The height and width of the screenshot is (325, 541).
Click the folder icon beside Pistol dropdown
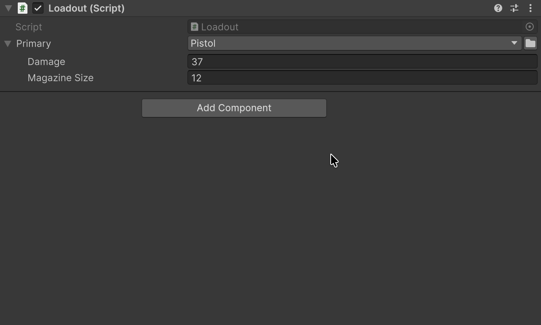tap(531, 43)
